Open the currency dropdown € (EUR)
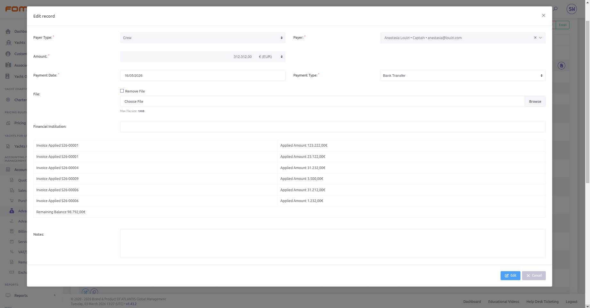This screenshot has width=590, height=308. pos(270,57)
